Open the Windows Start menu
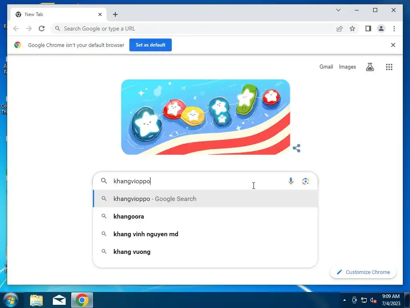The width and height of the screenshot is (410, 308). (x=10, y=300)
